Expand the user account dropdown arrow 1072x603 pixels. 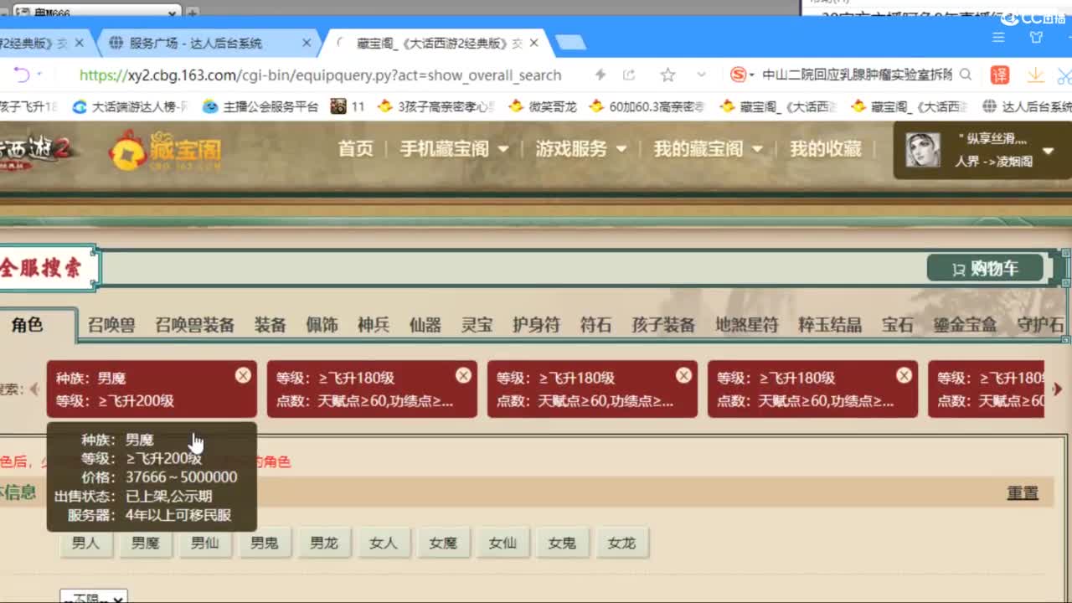tap(1049, 151)
